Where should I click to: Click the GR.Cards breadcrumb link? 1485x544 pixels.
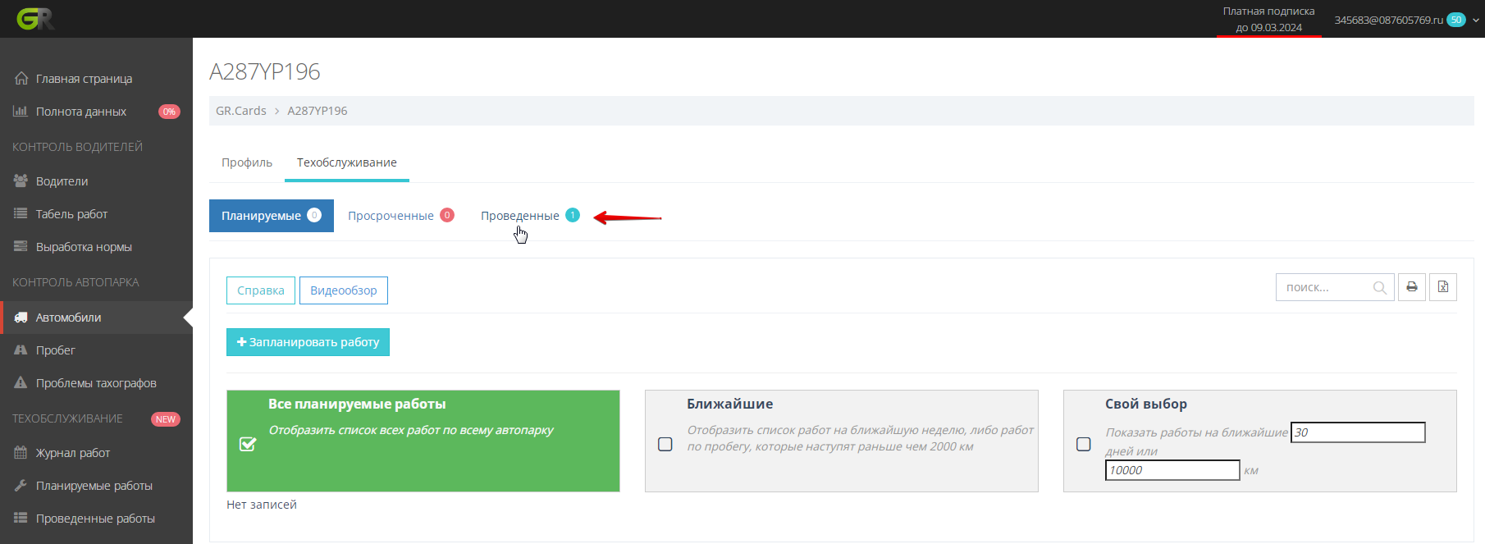tap(240, 111)
